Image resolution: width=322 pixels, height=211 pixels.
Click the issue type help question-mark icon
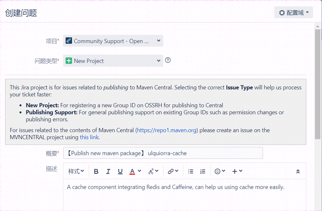pyautogui.click(x=168, y=60)
